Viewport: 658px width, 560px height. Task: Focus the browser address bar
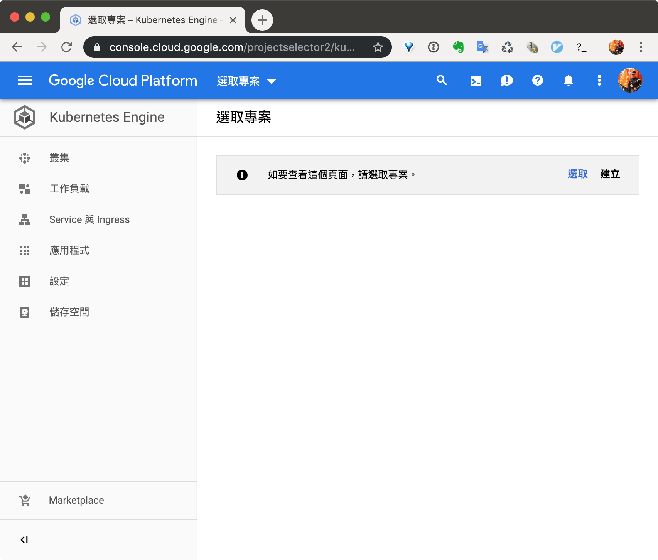click(x=238, y=47)
